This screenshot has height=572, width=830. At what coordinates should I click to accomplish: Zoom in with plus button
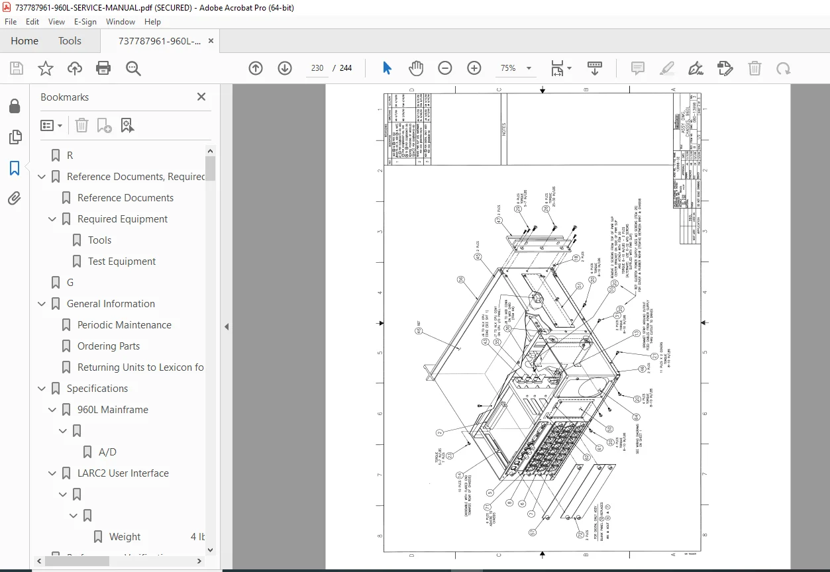pyautogui.click(x=474, y=68)
